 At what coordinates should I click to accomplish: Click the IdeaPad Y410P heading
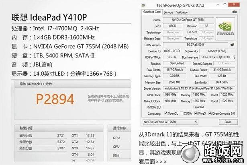click(x=49, y=17)
